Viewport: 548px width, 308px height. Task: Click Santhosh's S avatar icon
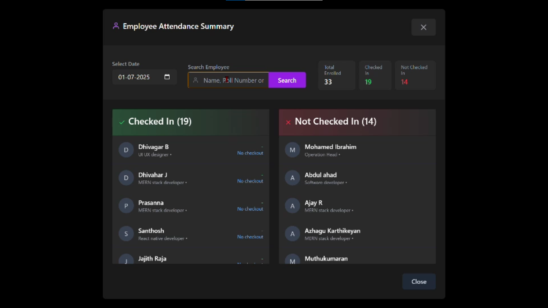click(126, 234)
